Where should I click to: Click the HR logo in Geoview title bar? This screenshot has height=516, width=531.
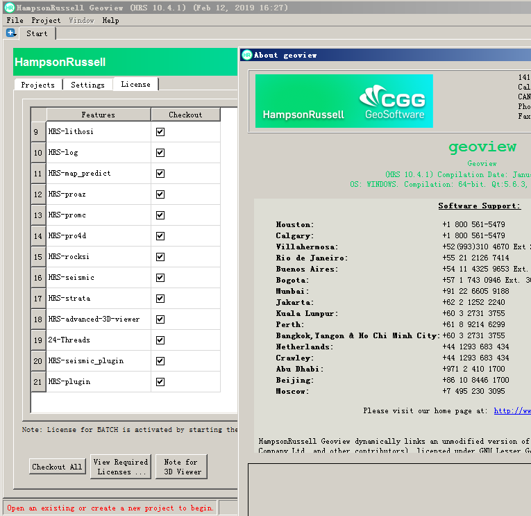click(x=10, y=8)
